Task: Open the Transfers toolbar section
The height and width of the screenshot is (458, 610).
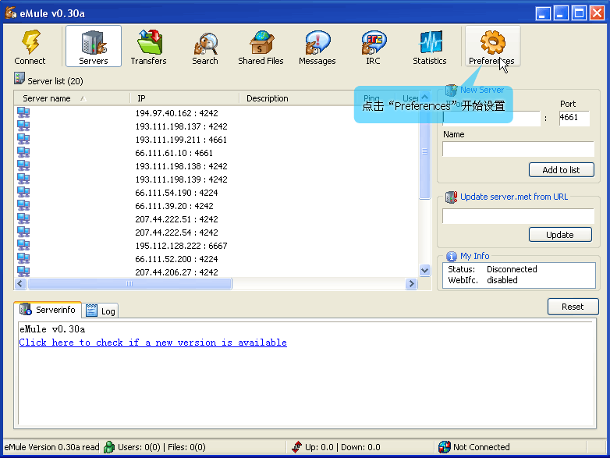Action: pyautogui.click(x=148, y=46)
